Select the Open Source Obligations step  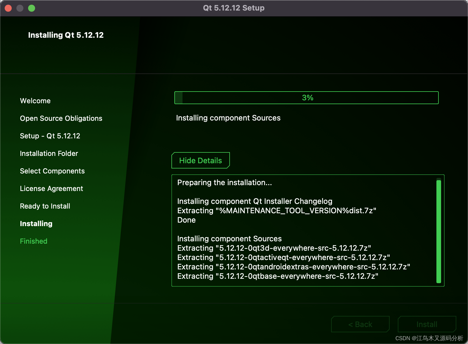point(61,118)
